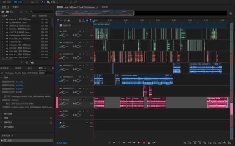This screenshot has height=146, width=235.
Task: Toggle Auto-play speaker icon in Files panel
Action: click(x=32, y=63)
